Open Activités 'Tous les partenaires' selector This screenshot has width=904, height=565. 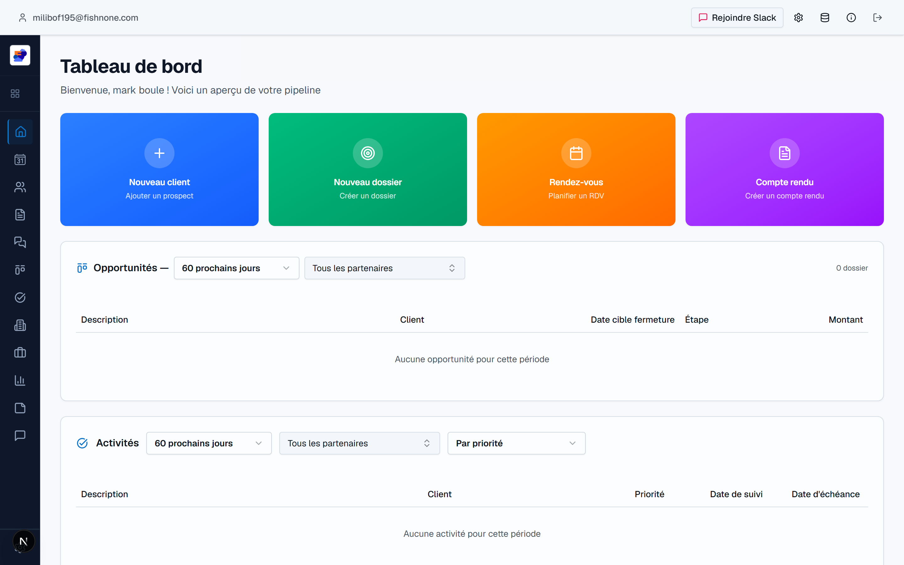click(x=360, y=443)
